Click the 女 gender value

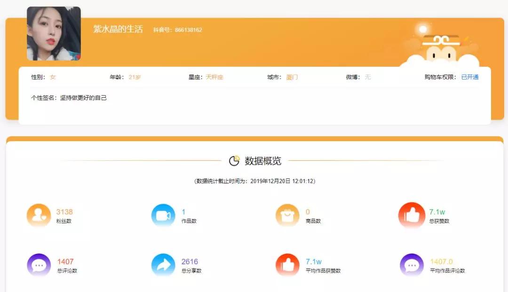(52, 77)
